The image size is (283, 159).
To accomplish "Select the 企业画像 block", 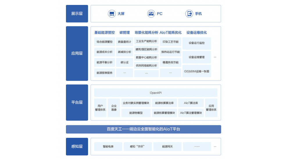I will coord(114,108).
